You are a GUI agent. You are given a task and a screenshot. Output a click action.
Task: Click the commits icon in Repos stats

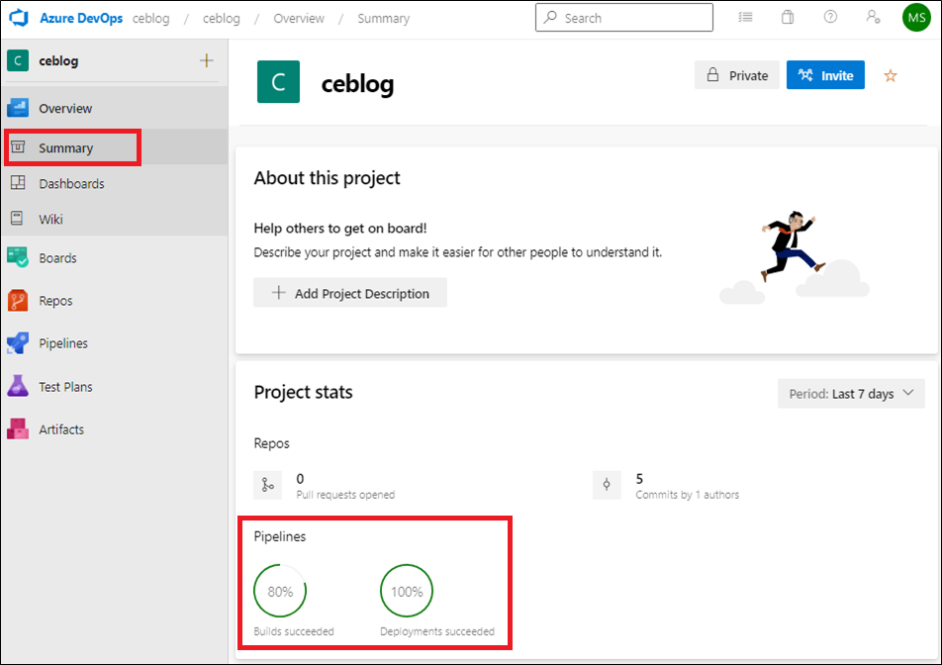click(x=607, y=485)
